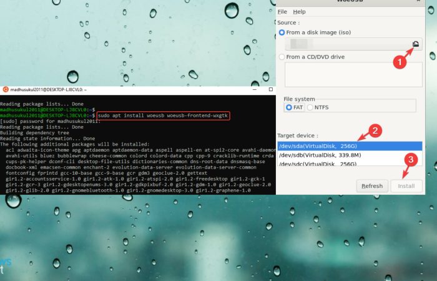The width and height of the screenshot is (437, 281).
Task: Open the Help menu in WoeUSB
Action: (x=299, y=12)
